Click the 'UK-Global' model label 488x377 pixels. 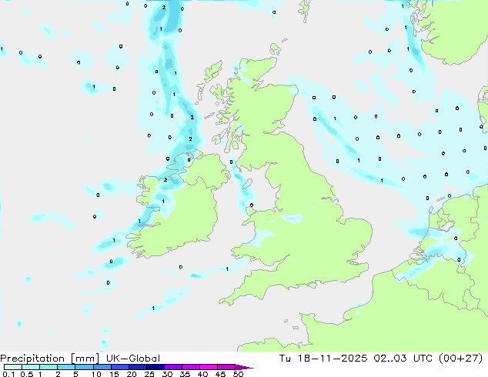133,359
